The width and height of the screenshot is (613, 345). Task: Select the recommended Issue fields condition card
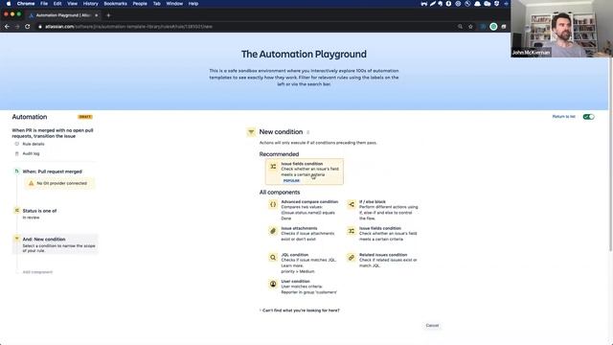click(305, 172)
